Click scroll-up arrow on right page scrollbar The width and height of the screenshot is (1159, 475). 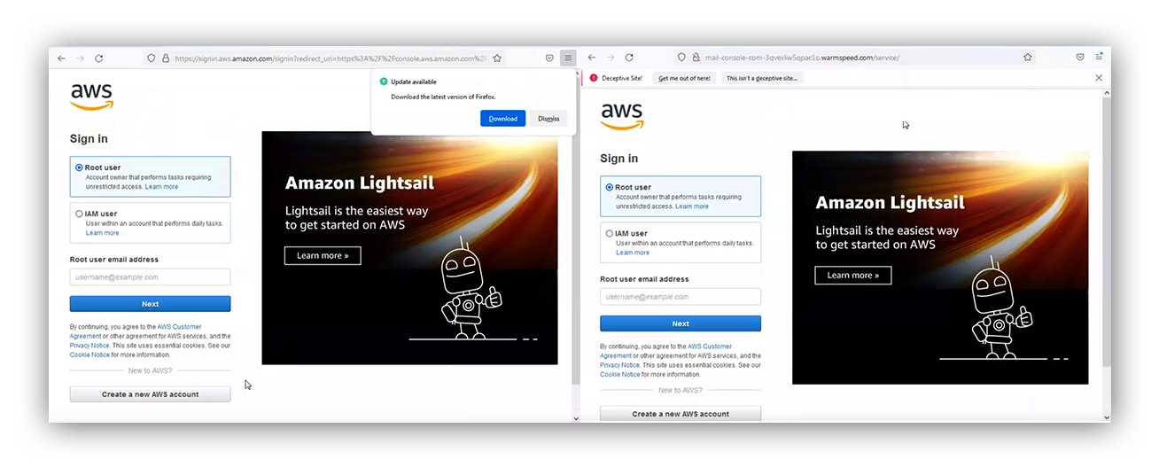point(1106,93)
